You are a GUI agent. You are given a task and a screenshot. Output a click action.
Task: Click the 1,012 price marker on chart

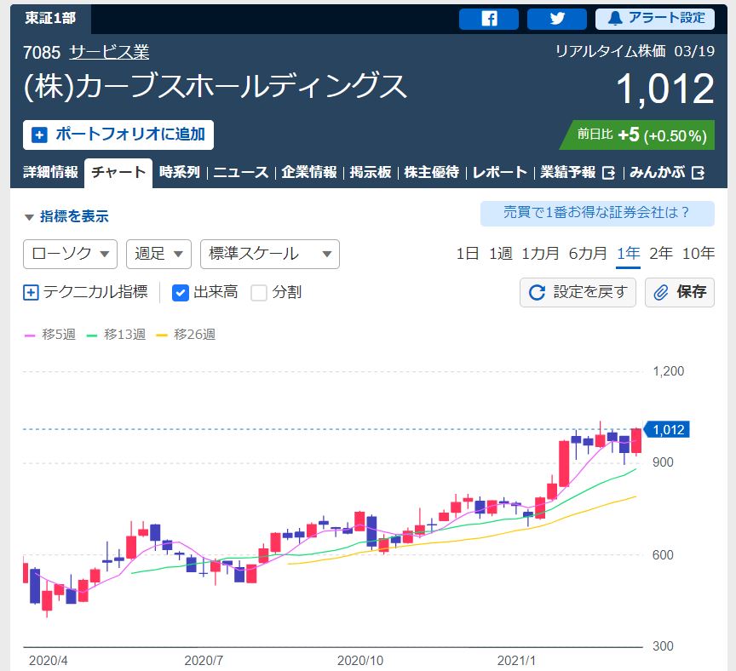pyautogui.click(x=666, y=429)
